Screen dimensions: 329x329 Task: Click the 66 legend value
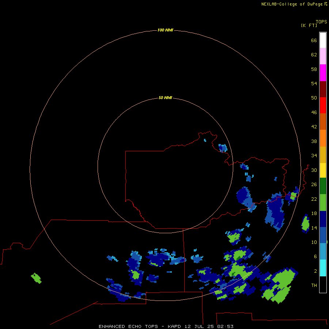[x=314, y=41]
